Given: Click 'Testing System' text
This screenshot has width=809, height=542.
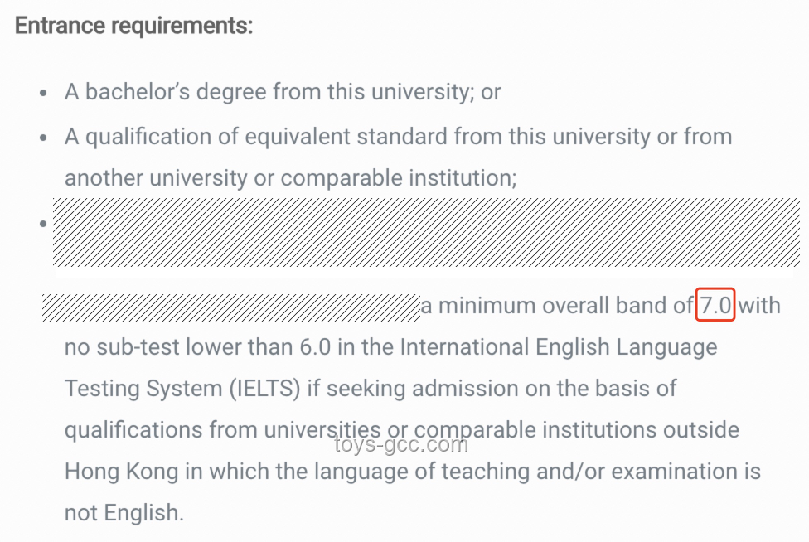Looking at the screenshot, I should (x=143, y=389).
